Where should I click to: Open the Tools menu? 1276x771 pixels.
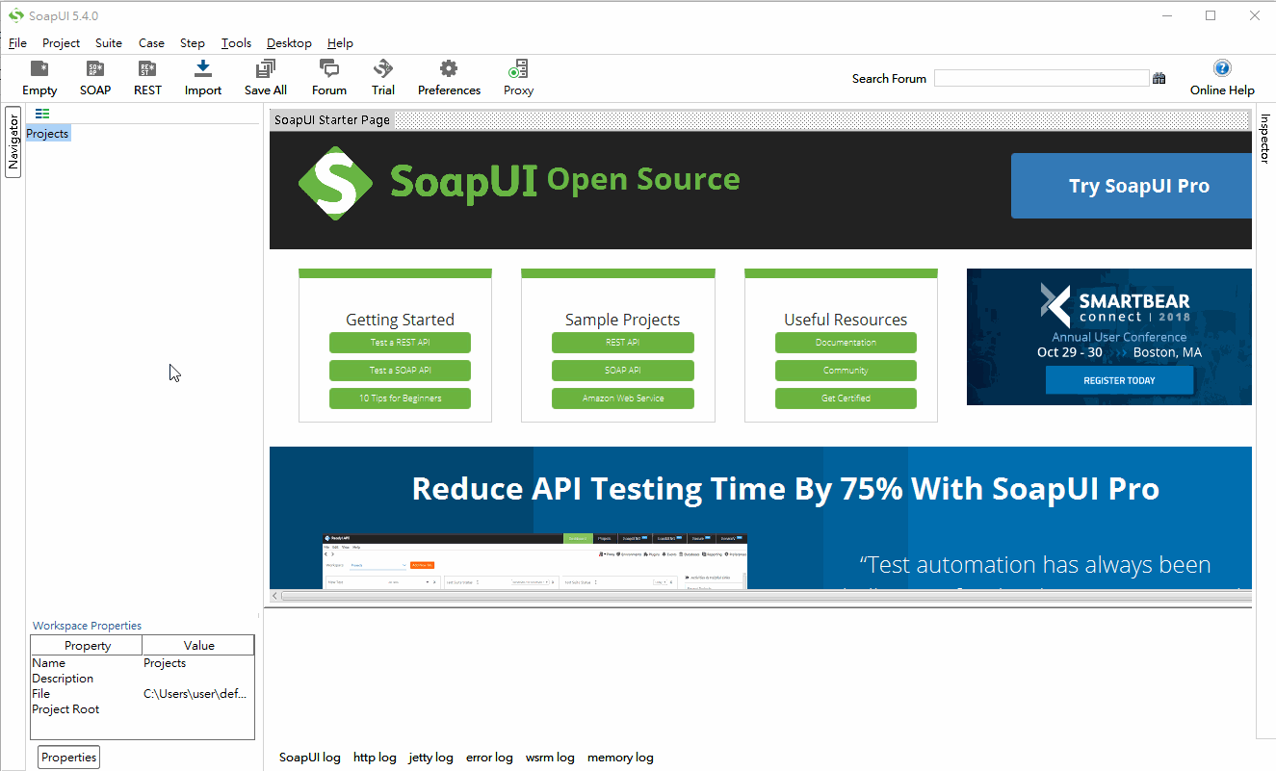pos(236,42)
